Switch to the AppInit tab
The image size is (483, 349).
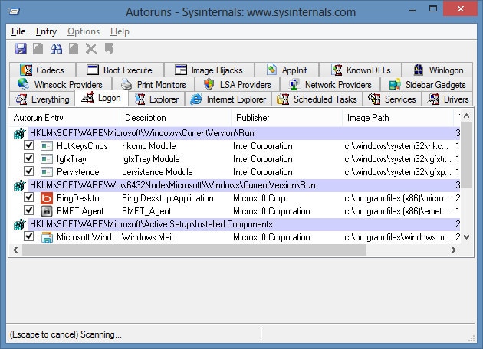tap(287, 70)
